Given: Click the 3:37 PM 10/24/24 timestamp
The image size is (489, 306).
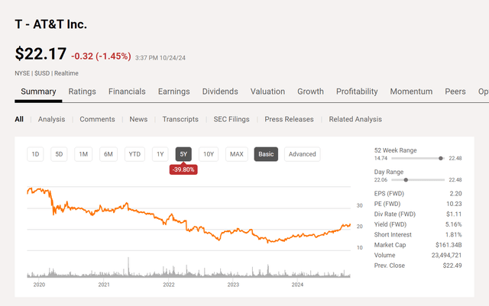Looking at the screenshot, I should pyautogui.click(x=160, y=58).
